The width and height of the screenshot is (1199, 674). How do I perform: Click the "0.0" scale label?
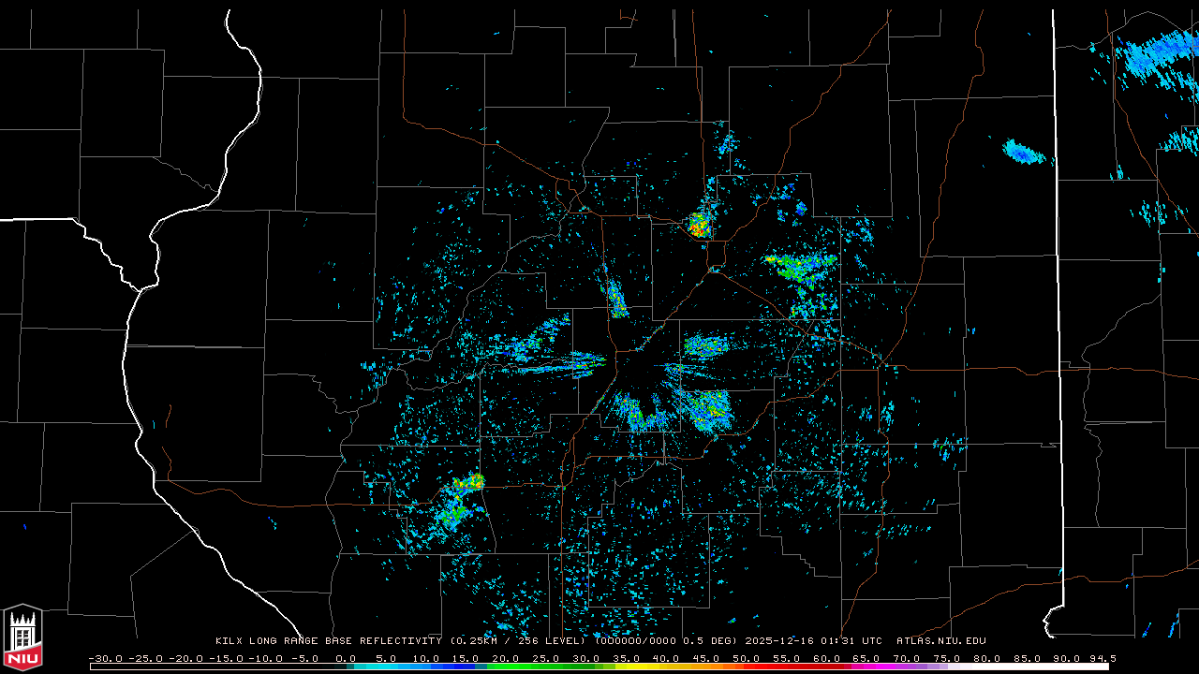(346, 658)
